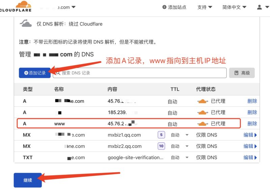Delete the www A record
The image size is (270, 193).
(x=252, y=123)
